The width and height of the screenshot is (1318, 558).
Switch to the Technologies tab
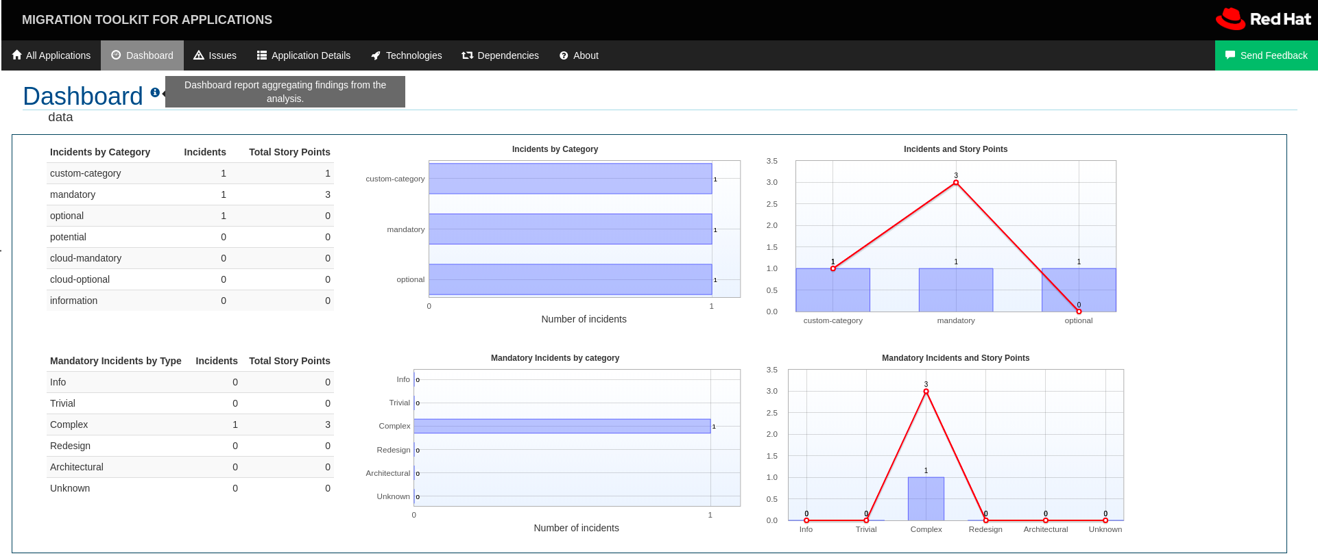[406, 55]
